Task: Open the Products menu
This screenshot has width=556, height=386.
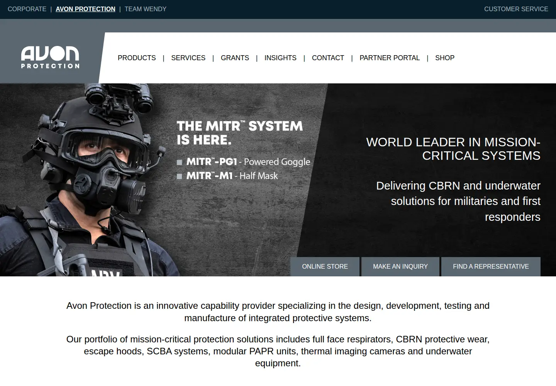Action: 137,58
